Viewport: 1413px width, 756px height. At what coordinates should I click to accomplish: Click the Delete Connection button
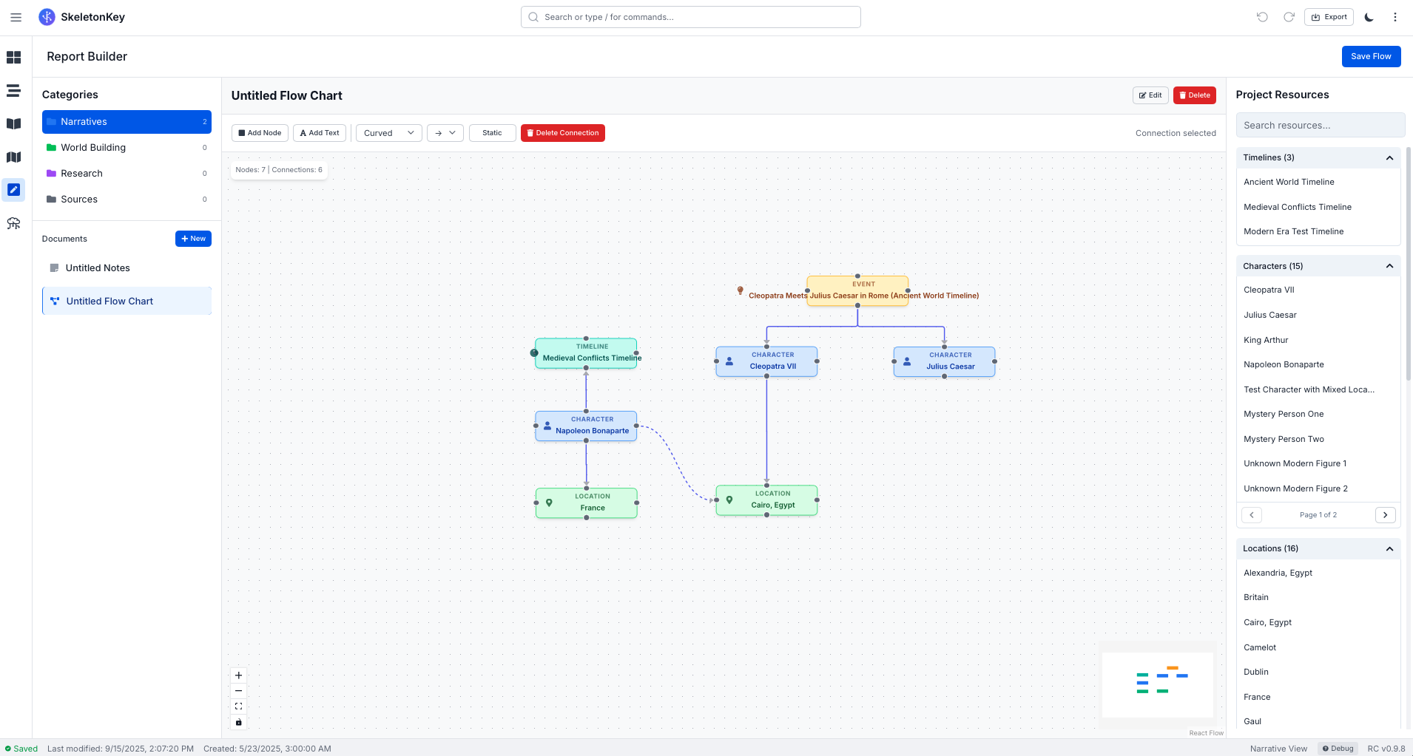[x=562, y=132]
